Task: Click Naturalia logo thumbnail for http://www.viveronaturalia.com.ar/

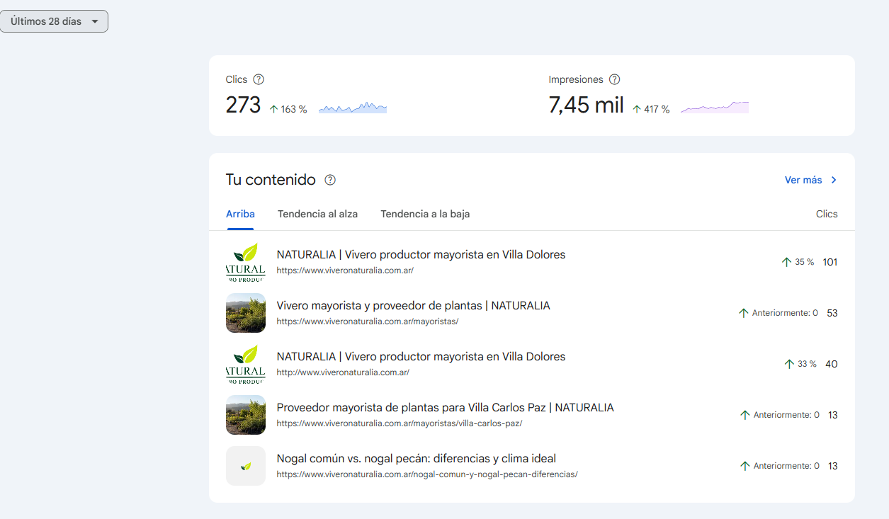Action: (246, 364)
